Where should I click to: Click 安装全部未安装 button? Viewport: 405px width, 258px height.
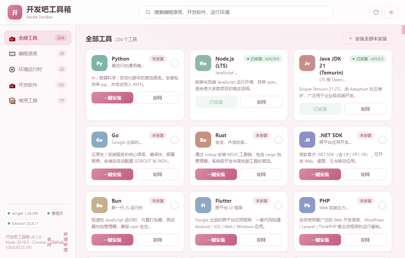pos(367,39)
